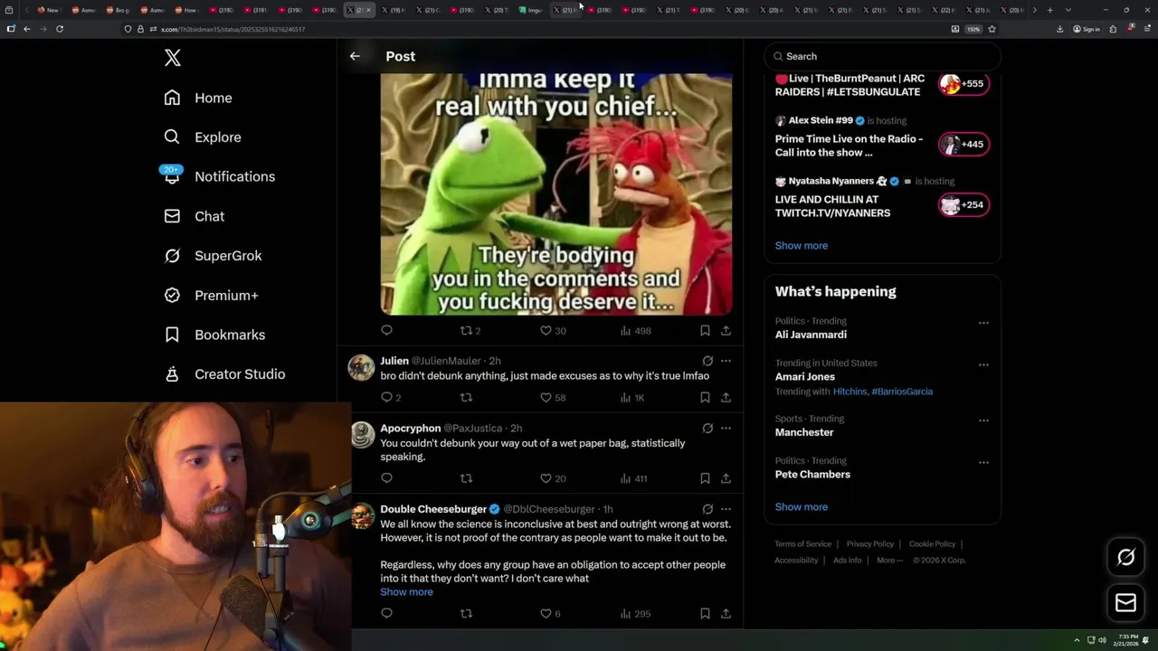Open Apocryphon's profile name
This screenshot has height=651, width=1158.
click(411, 428)
